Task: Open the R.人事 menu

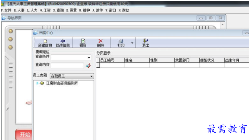Action: point(19,10)
